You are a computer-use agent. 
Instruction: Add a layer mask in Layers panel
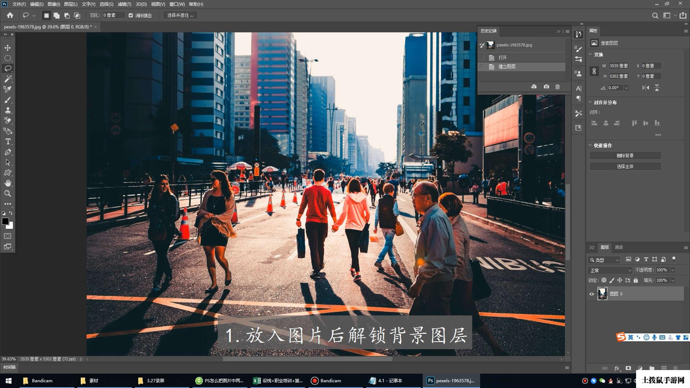(x=628, y=368)
